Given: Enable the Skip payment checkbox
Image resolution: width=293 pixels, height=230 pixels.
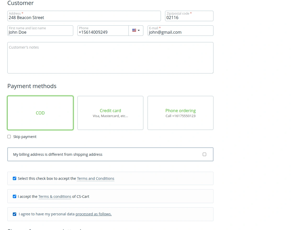Looking at the screenshot, I should point(9,136).
